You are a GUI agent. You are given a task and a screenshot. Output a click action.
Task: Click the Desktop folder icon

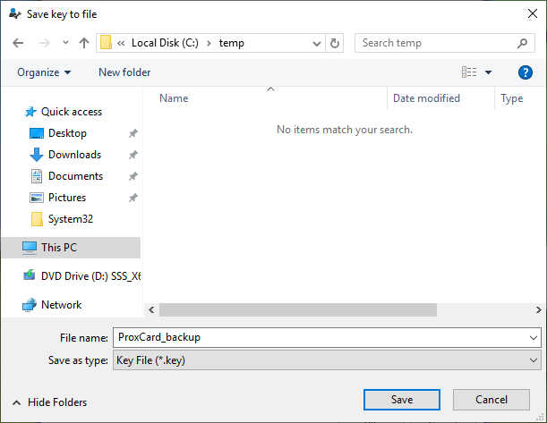tap(37, 133)
